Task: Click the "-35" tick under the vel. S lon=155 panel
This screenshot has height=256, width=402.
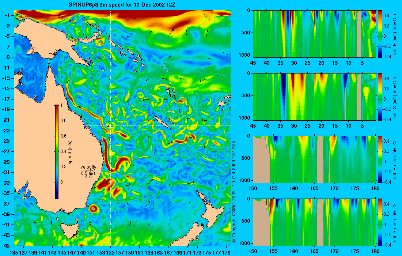Action: [280, 126]
